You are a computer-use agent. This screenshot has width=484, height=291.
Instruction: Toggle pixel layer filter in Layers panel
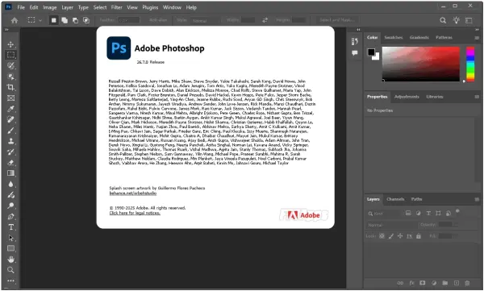408,214
